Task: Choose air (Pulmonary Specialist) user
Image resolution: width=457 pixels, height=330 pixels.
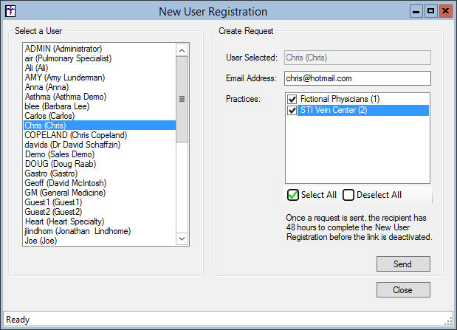Action: click(68, 58)
